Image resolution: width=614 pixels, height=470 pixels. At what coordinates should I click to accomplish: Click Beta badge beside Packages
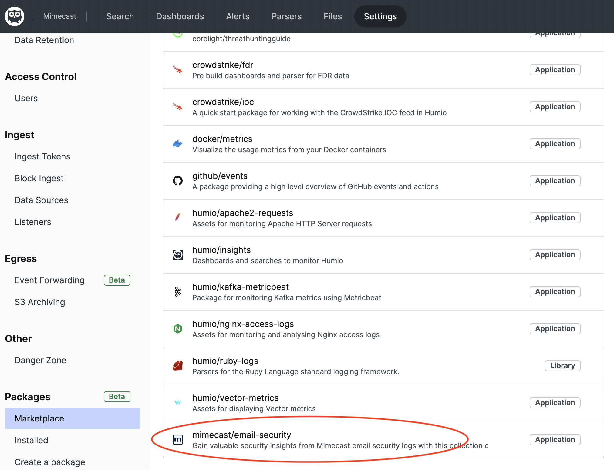[117, 397]
